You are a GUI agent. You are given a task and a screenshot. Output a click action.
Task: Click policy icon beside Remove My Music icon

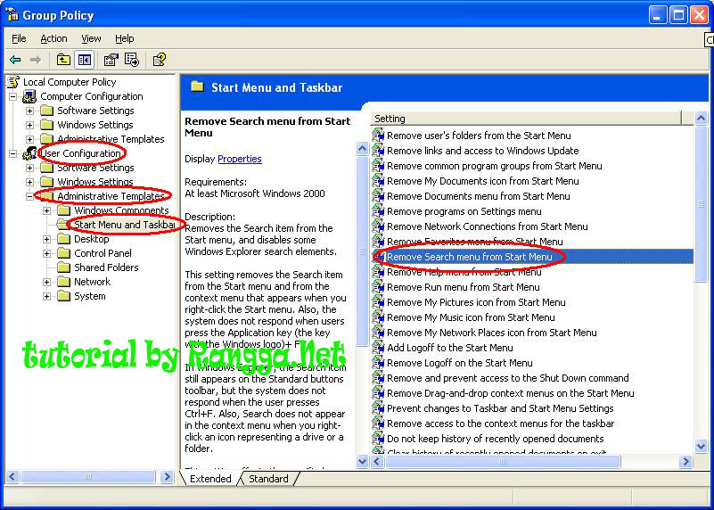379,317
